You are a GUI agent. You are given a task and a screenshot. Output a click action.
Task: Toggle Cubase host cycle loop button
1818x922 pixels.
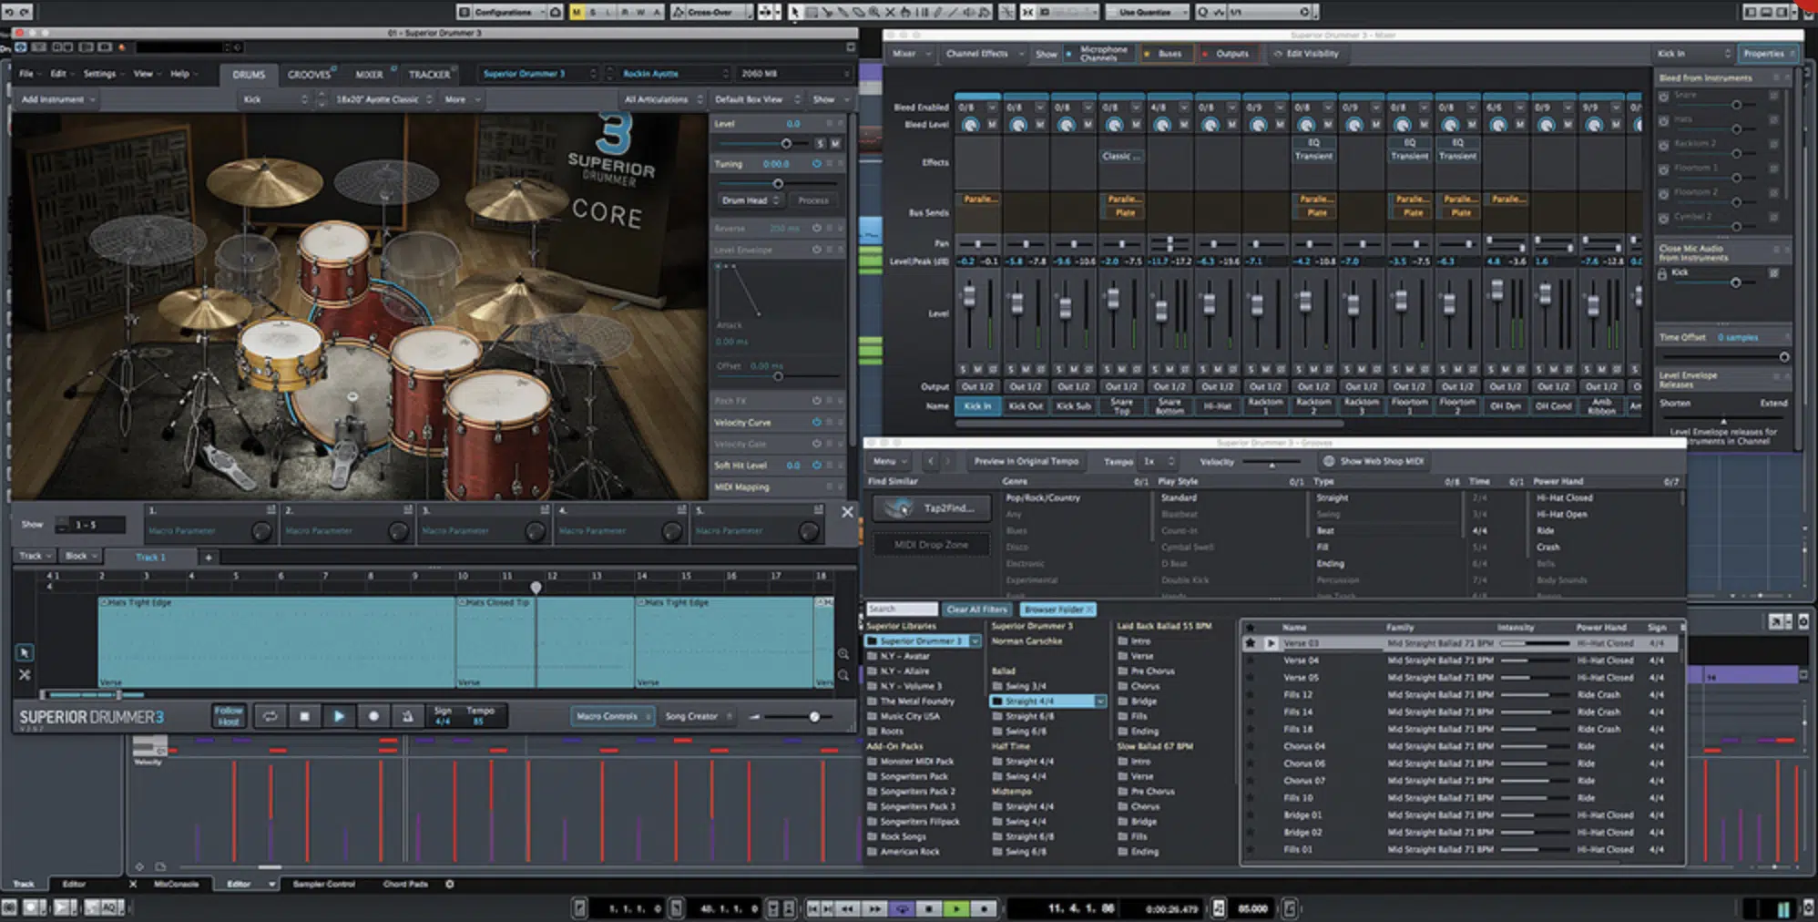point(901,908)
